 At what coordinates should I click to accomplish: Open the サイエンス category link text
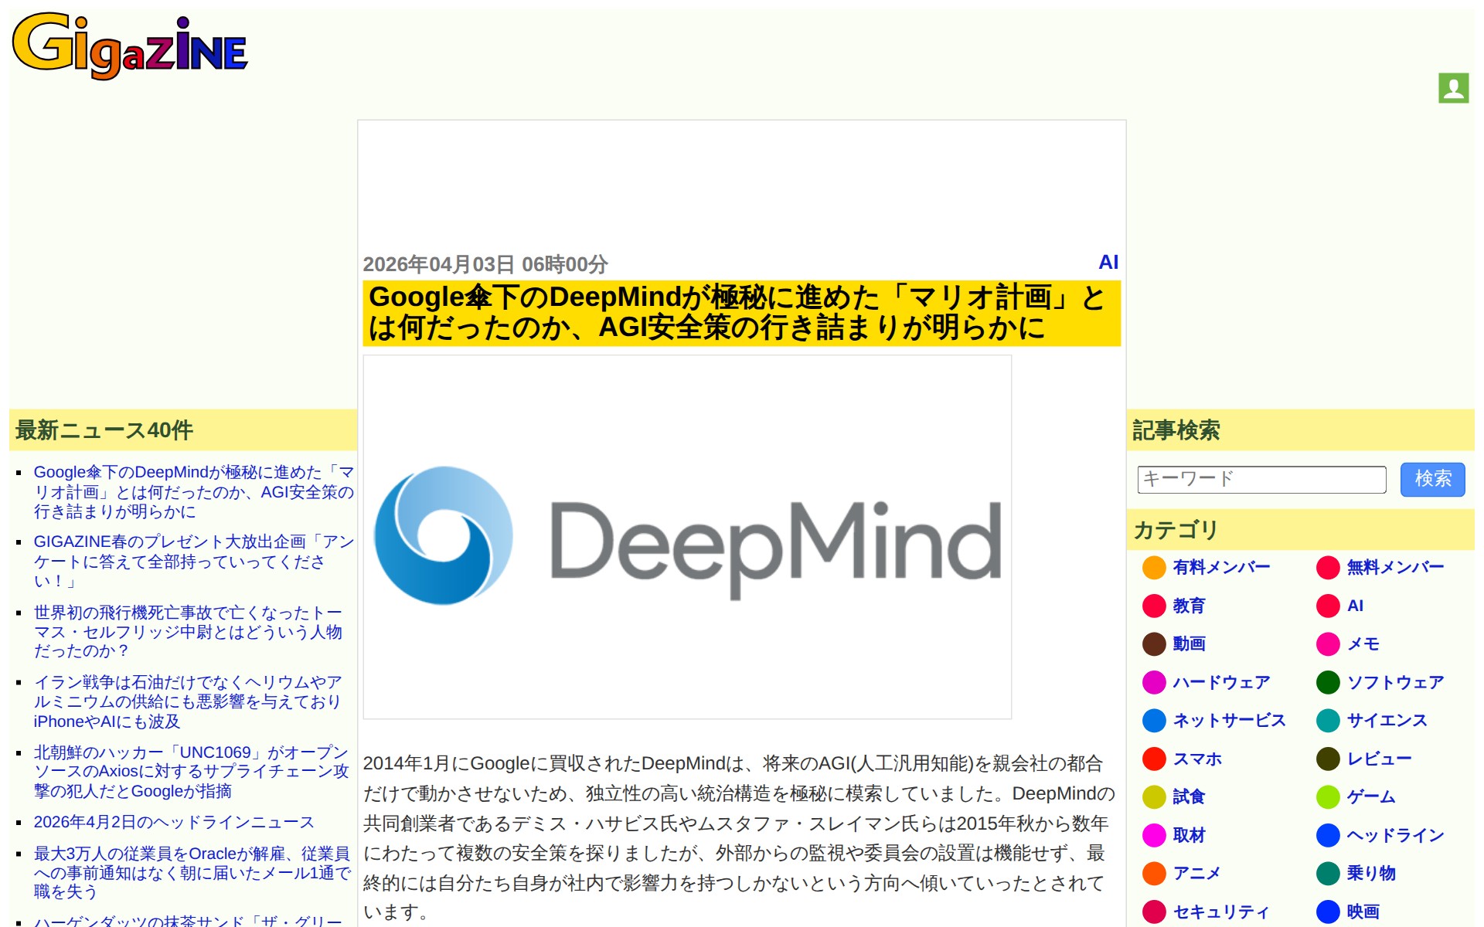tap(1387, 721)
